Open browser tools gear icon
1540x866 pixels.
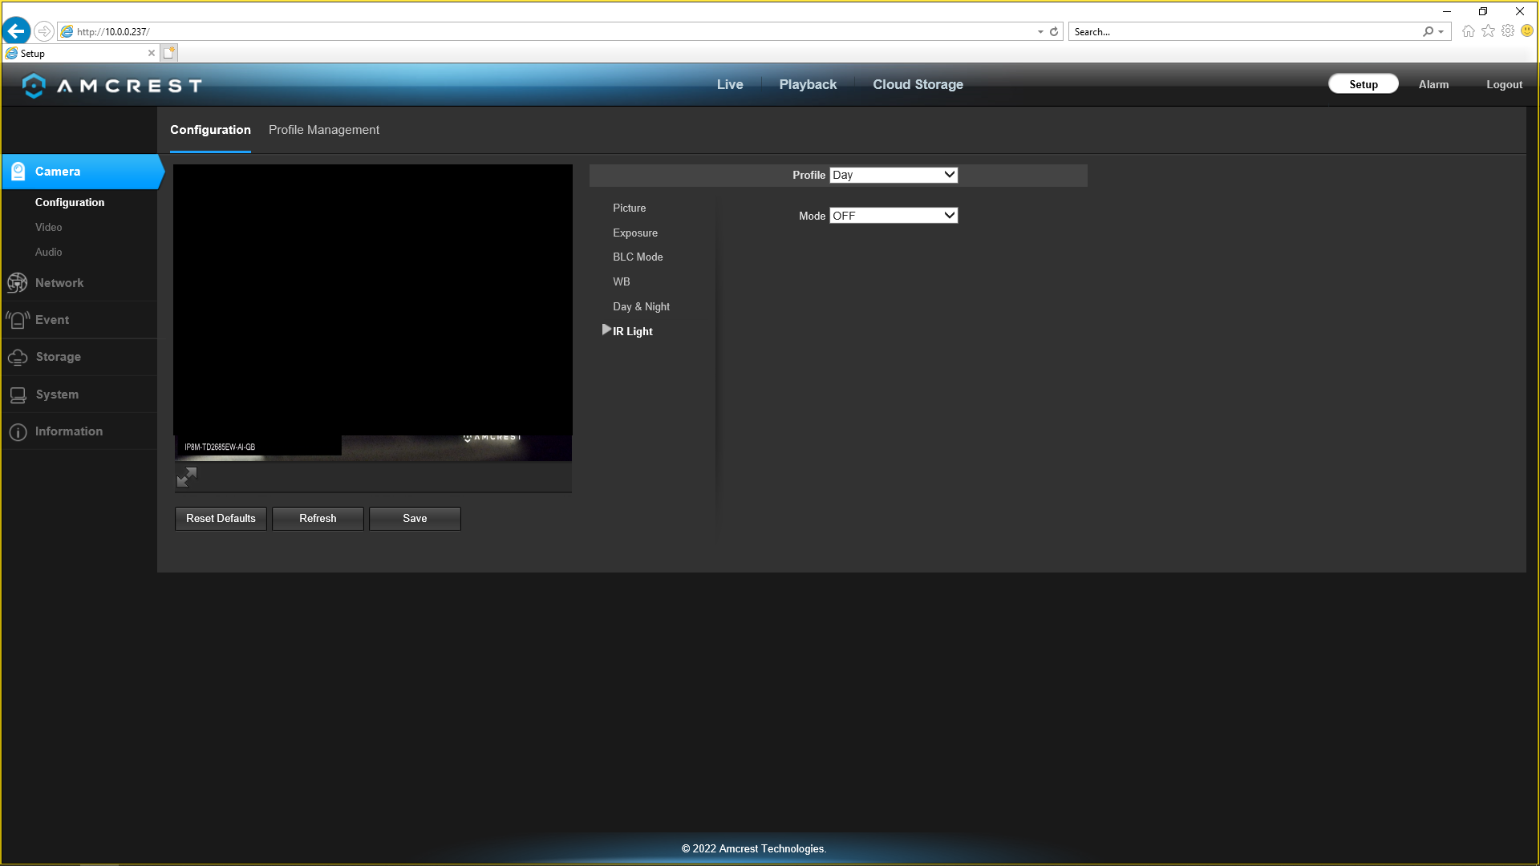pos(1508,31)
